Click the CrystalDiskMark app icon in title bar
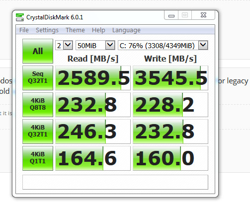Viewport: 250px width, 202px height. 20,17
